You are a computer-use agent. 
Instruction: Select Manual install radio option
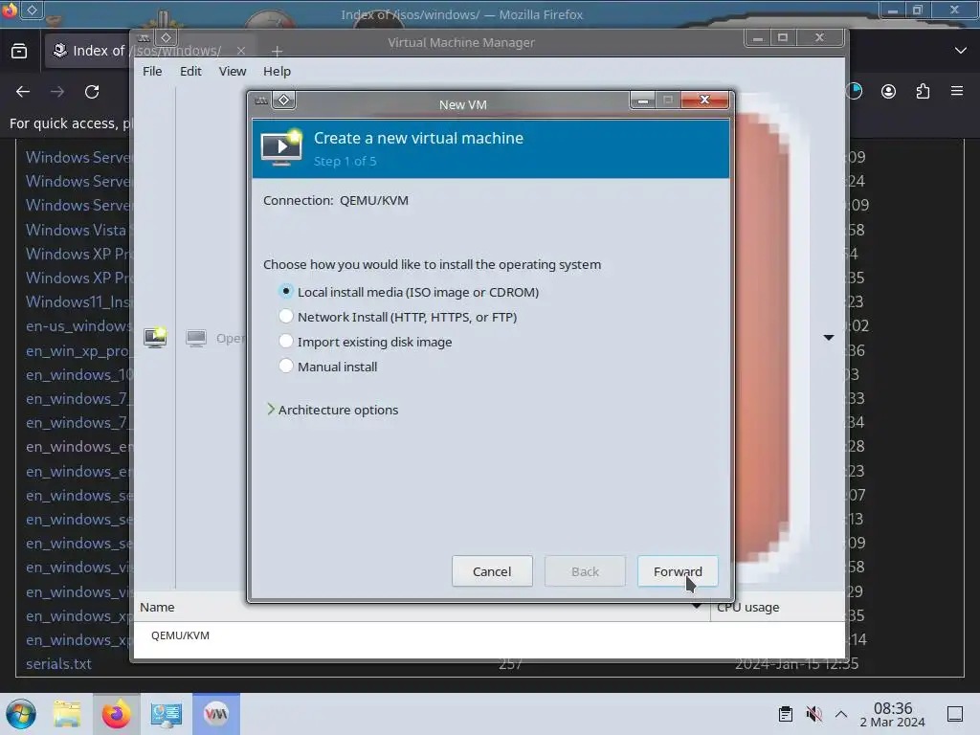click(x=285, y=367)
